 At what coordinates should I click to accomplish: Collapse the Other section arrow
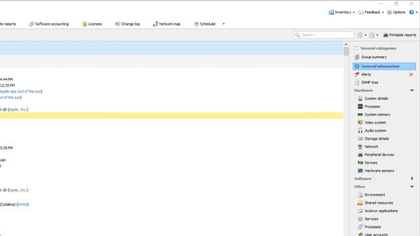(412, 186)
